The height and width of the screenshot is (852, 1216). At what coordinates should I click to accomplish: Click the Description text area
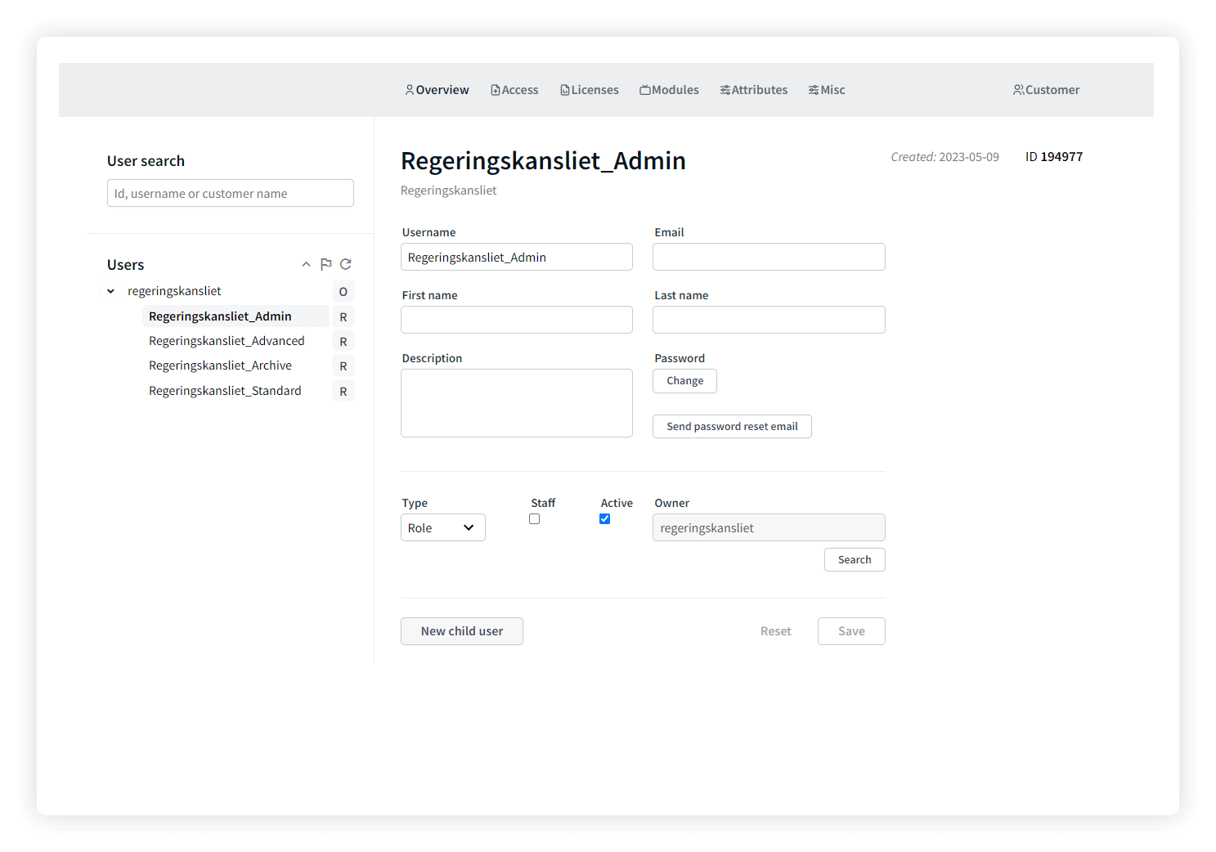point(517,403)
